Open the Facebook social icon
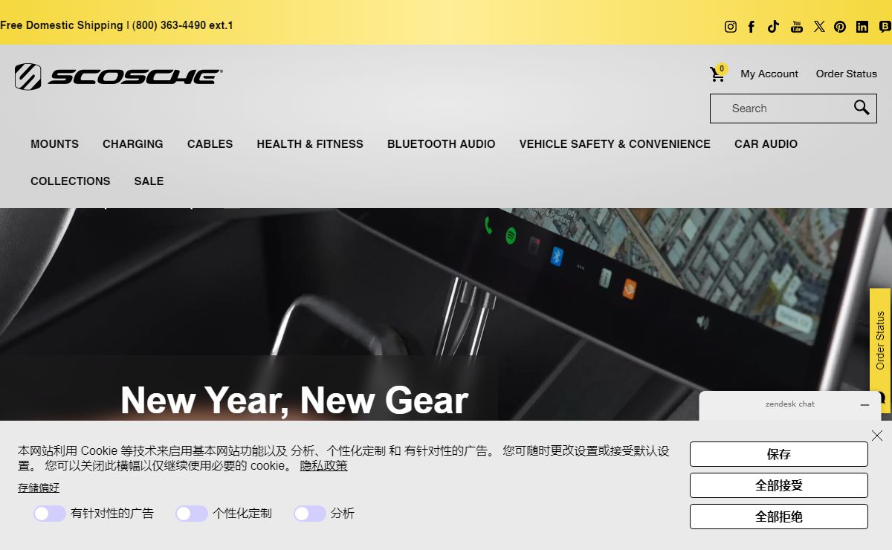The height and width of the screenshot is (550, 892). [x=752, y=27]
